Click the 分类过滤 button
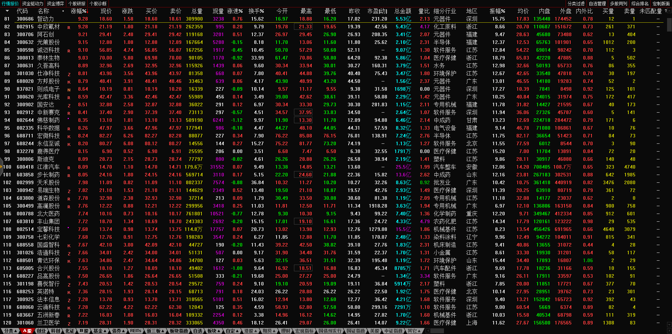Viewport: 672px width, 334px height. [576, 4]
